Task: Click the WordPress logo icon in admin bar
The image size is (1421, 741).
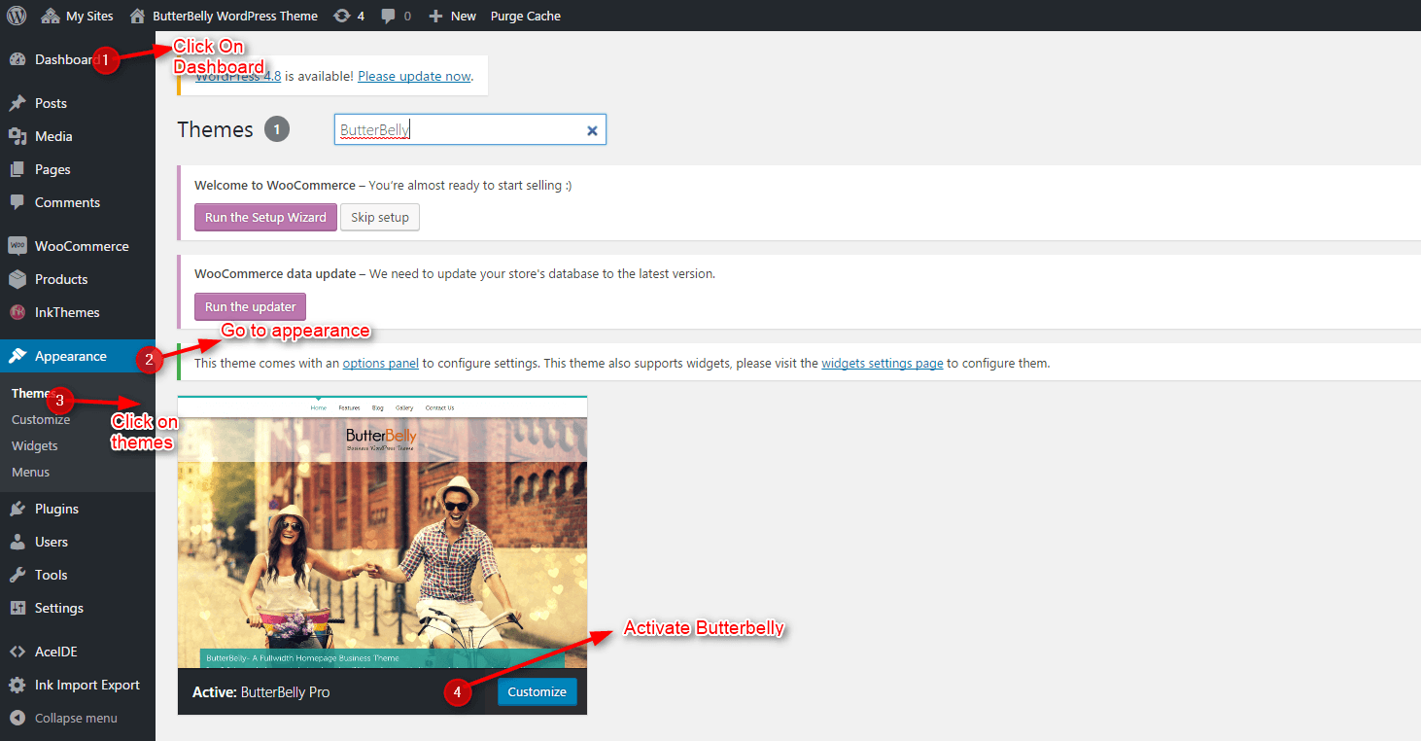Action: [17, 16]
